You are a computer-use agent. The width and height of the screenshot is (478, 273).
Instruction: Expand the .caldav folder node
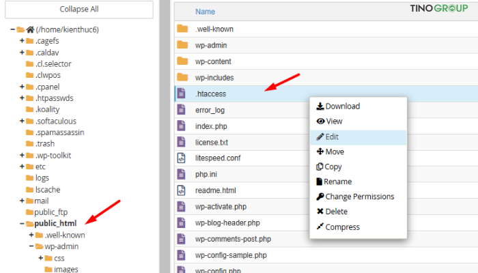point(22,53)
